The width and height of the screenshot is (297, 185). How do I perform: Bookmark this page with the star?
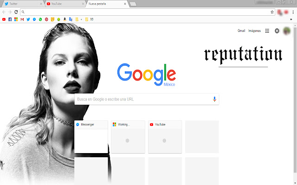point(272,12)
